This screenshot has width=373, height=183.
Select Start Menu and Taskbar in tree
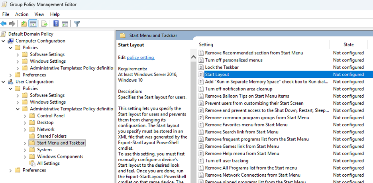tap(61, 143)
